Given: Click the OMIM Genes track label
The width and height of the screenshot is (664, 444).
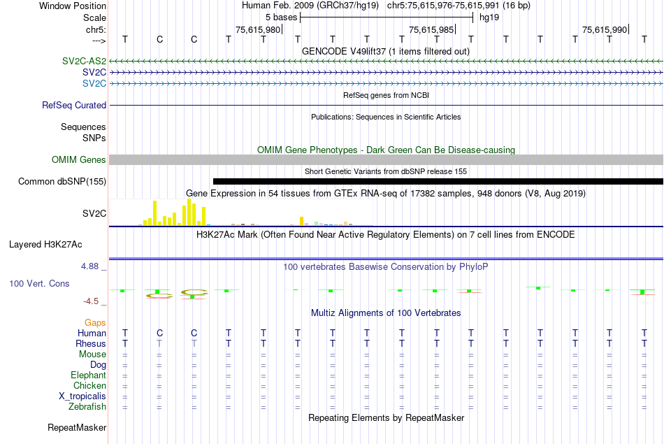Looking at the screenshot, I should [78, 159].
